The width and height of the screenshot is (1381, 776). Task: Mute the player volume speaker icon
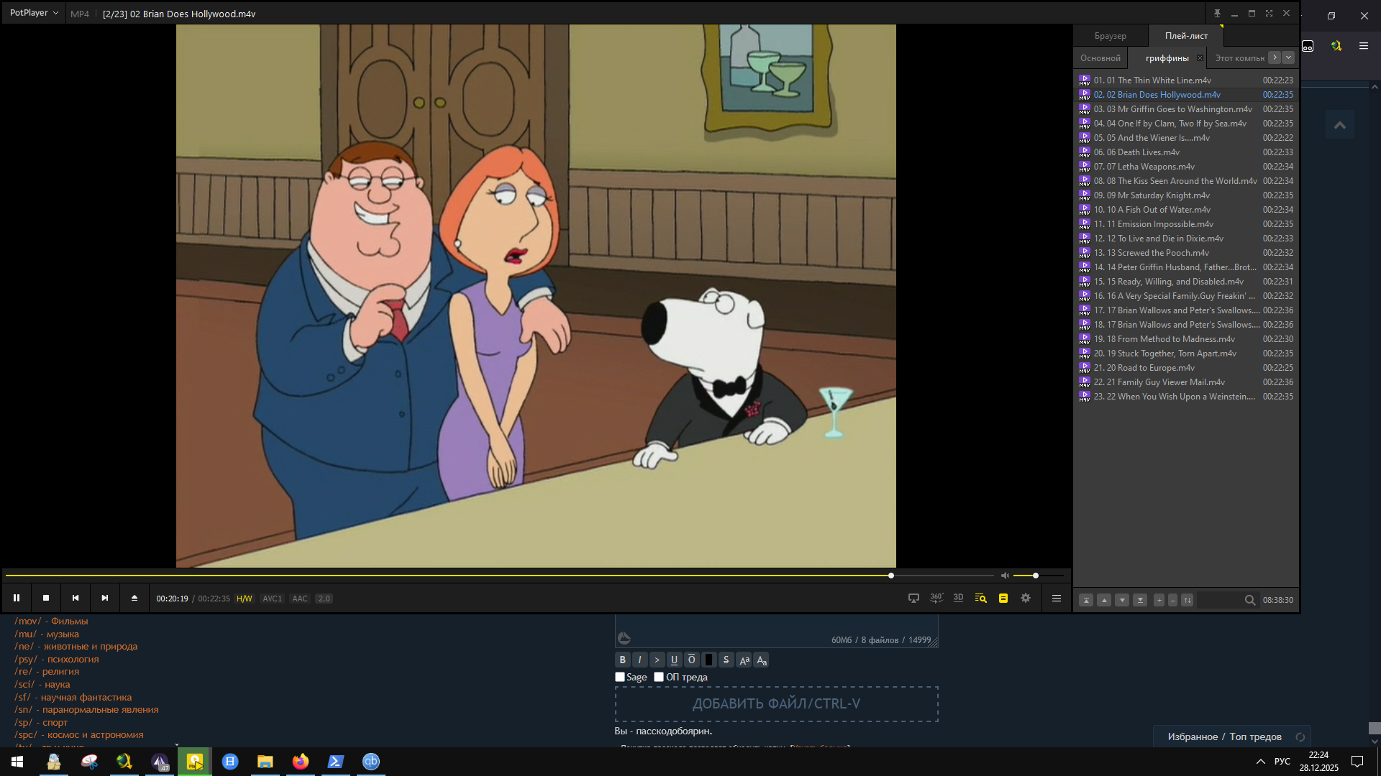pyautogui.click(x=1005, y=576)
